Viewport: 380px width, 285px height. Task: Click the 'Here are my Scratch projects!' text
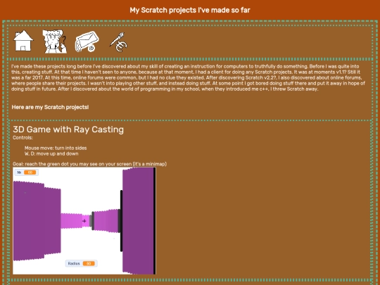pyautogui.click(x=50, y=107)
